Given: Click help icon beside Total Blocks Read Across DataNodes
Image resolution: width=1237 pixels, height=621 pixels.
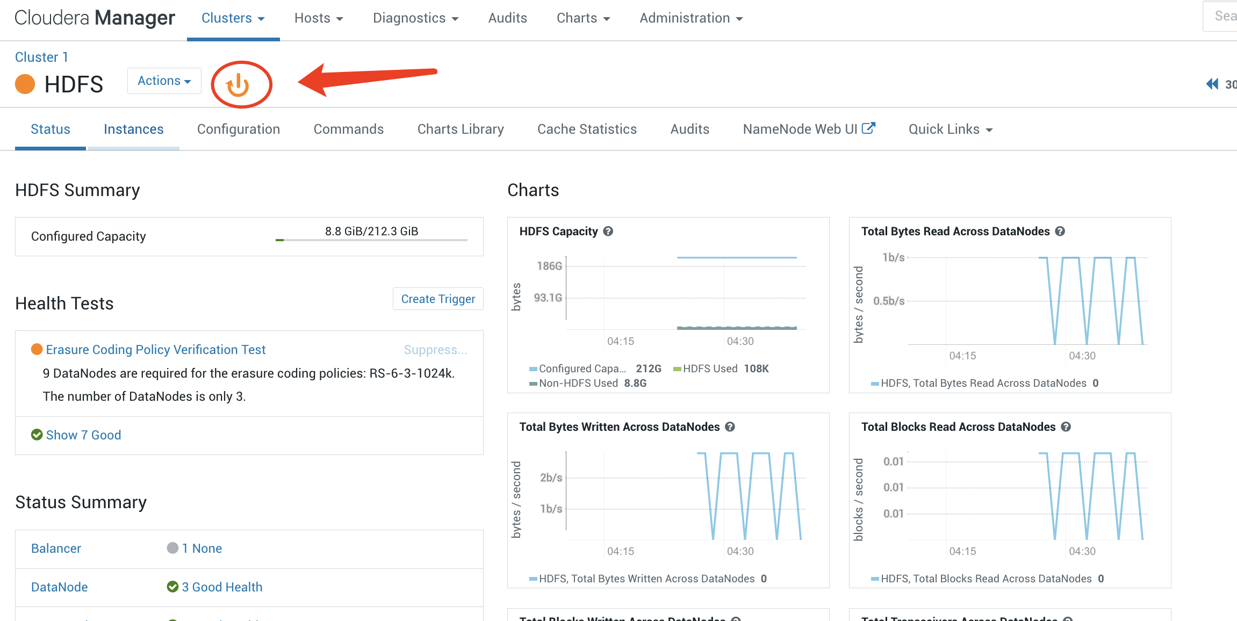Looking at the screenshot, I should click(1066, 427).
